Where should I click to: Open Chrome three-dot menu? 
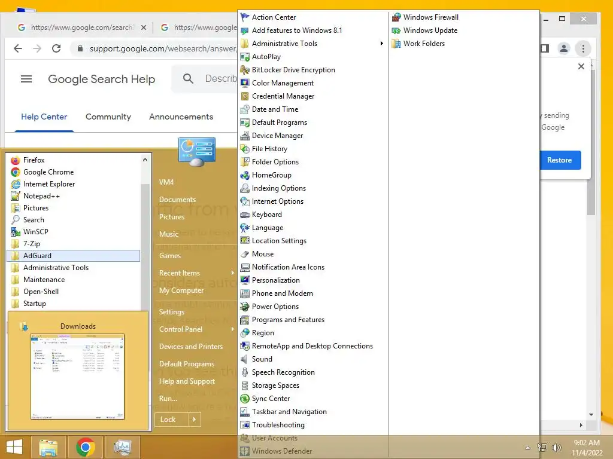pyautogui.click(x=583, y=48)
